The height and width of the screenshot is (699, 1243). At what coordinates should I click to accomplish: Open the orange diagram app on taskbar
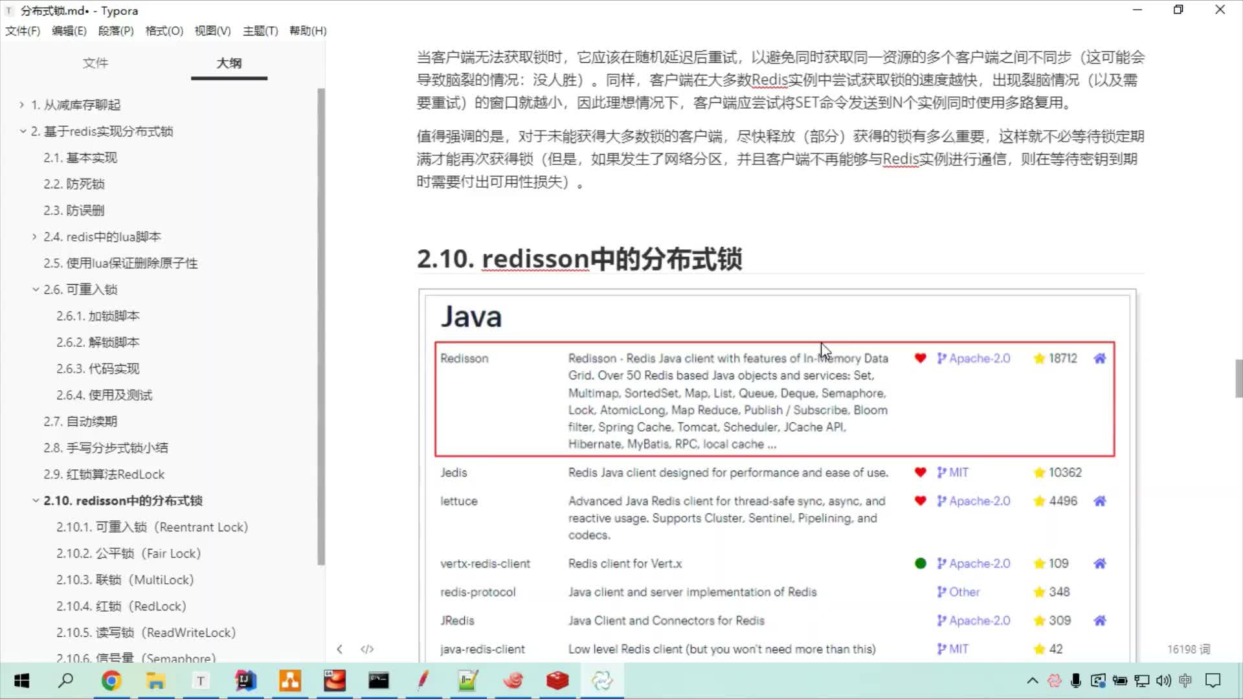tap(290, 681)
